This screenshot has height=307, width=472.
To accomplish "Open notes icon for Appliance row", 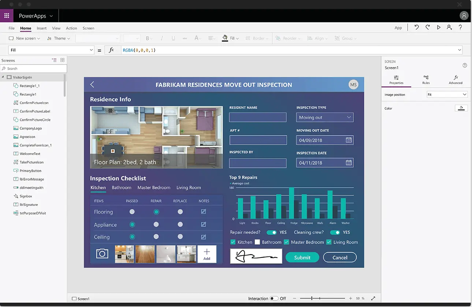I will coord(204,225).
